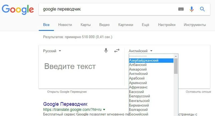Image resolution: width=215 pixels, height=116 pixels.
Task: Choose 'Бенгальский' in the language list
Action: pos(151,101)
